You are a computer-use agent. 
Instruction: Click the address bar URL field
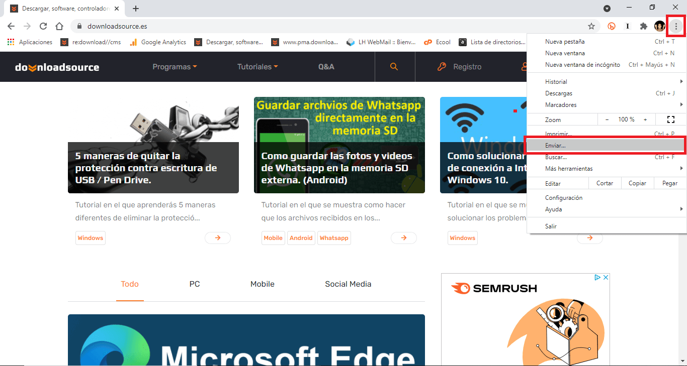[x=334, y=26]
